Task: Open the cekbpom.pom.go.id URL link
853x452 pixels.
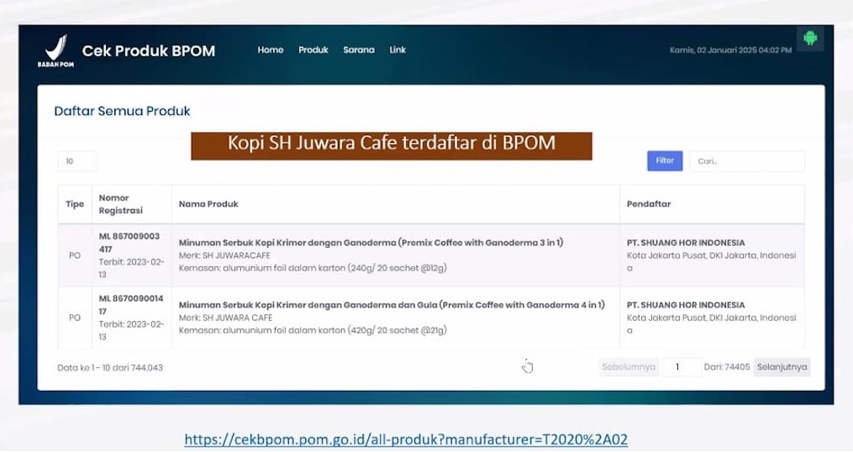Action: [406, 439]
